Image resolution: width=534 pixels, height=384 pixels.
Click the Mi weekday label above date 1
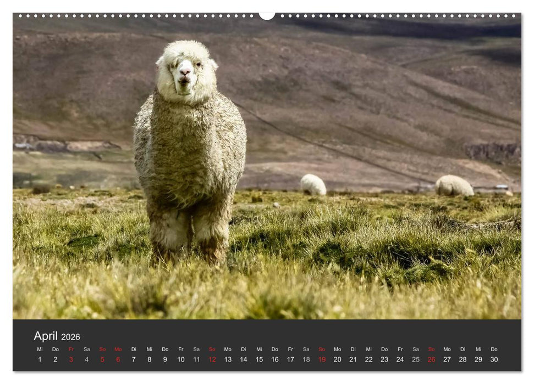point(39,348)
